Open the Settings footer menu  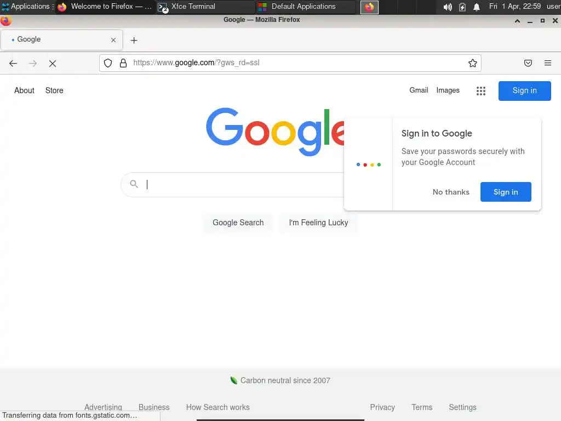click(462, 407)
